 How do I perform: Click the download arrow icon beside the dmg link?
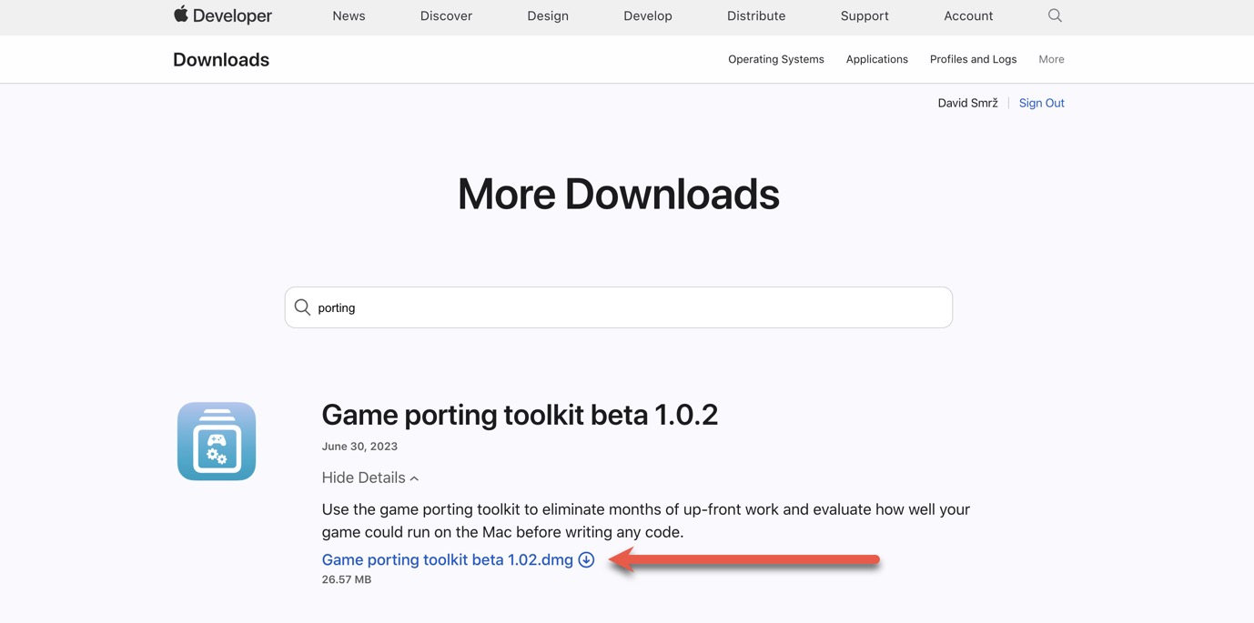click(x=586, y=559)
